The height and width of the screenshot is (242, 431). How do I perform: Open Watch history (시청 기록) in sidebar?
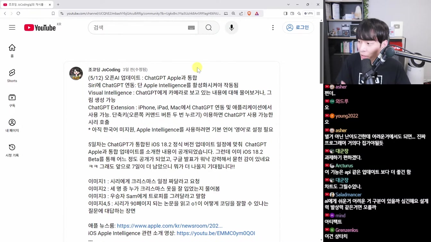pos(12,150)
